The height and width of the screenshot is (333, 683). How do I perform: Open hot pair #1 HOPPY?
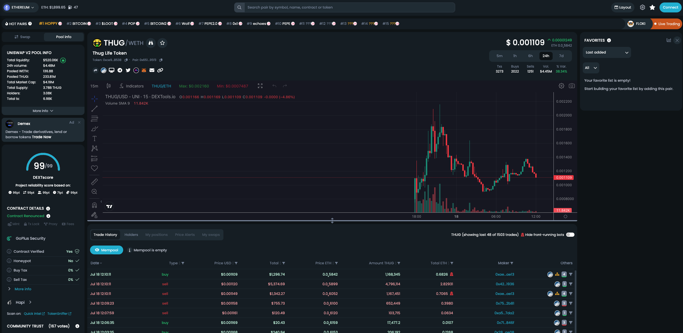[51, 24]
